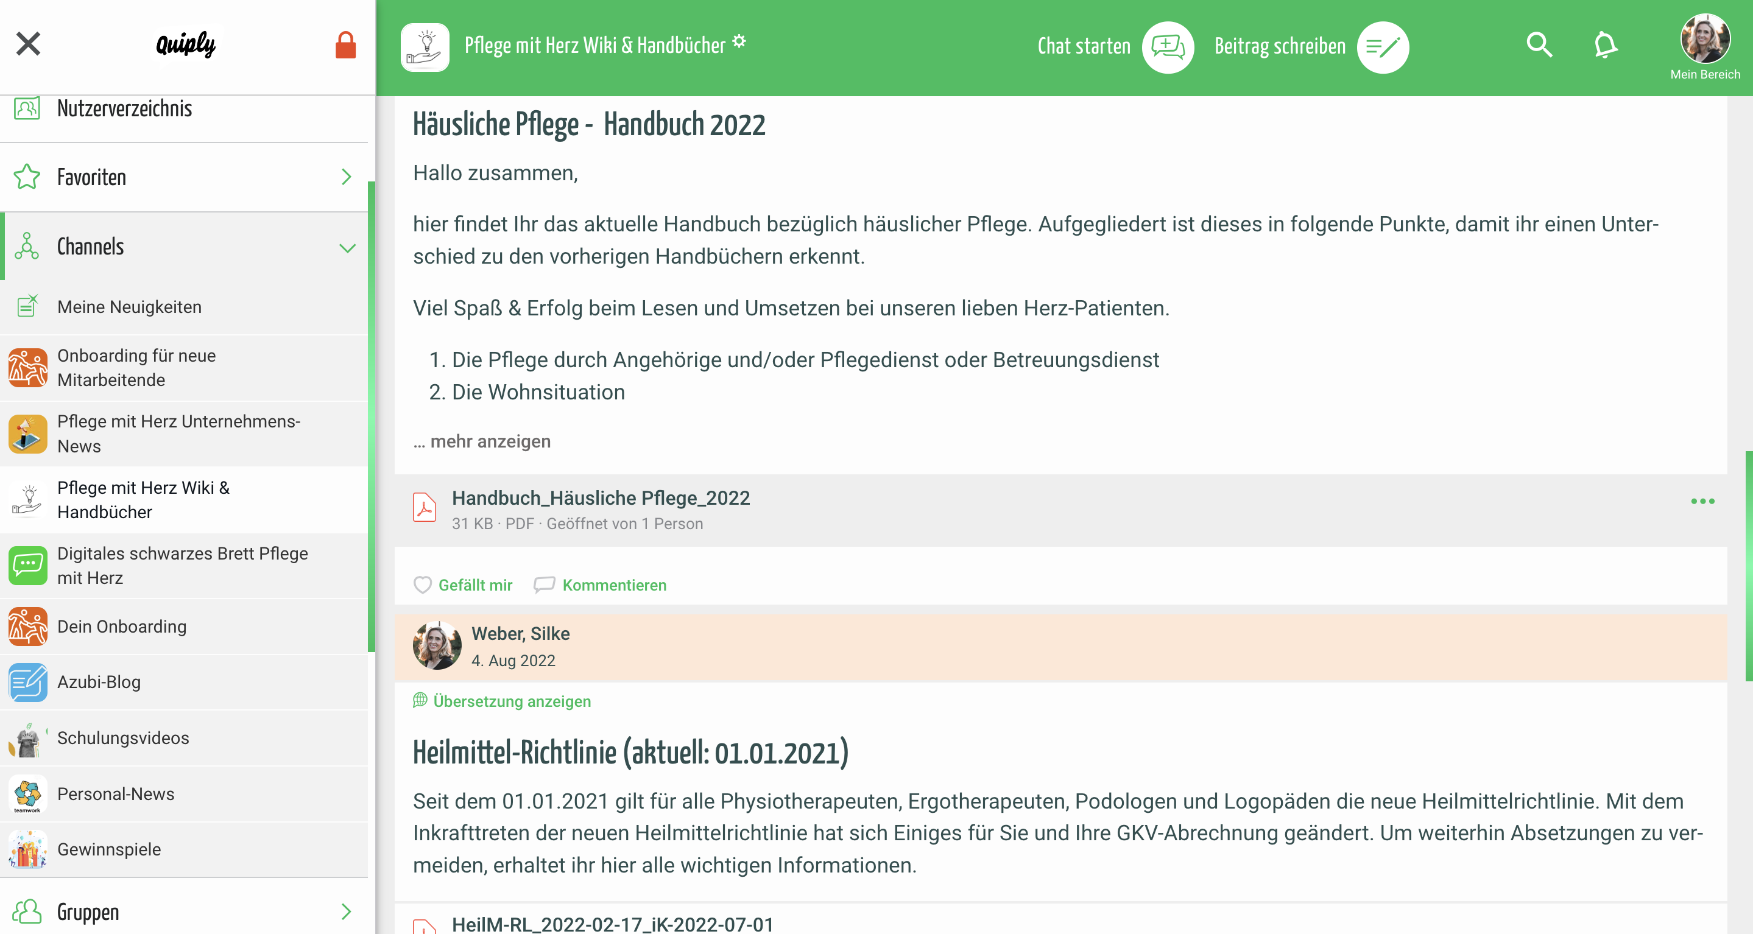Image resolution: width=1753 pixels, height=934 pixels.
Task: Open Pflege mit Herz Unternehmens-News channel
Action: click(184, 434)
